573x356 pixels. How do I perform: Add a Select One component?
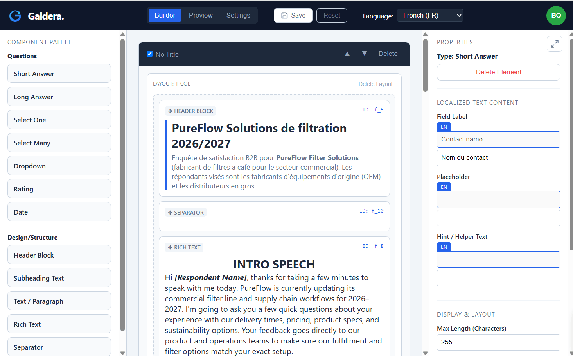[x=59, y=120]
